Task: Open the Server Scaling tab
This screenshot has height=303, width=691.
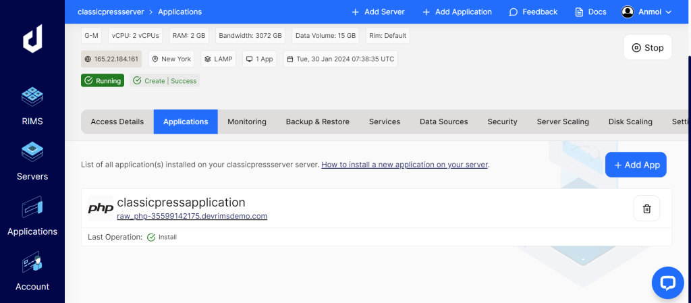Action: point(563,121)
